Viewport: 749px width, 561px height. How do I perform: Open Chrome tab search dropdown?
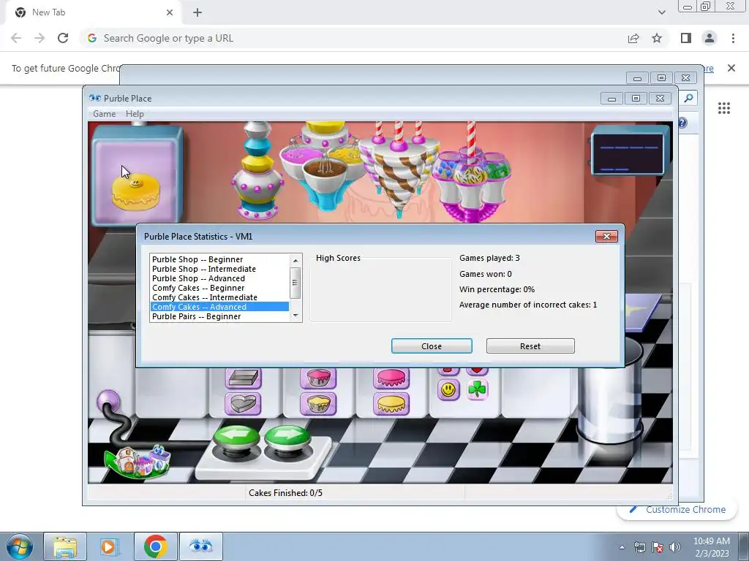pos(661,12)
